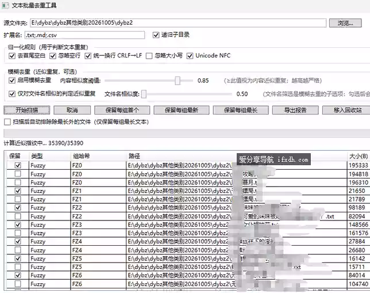Select the 0.50 filename similarity value

point(242,94)
